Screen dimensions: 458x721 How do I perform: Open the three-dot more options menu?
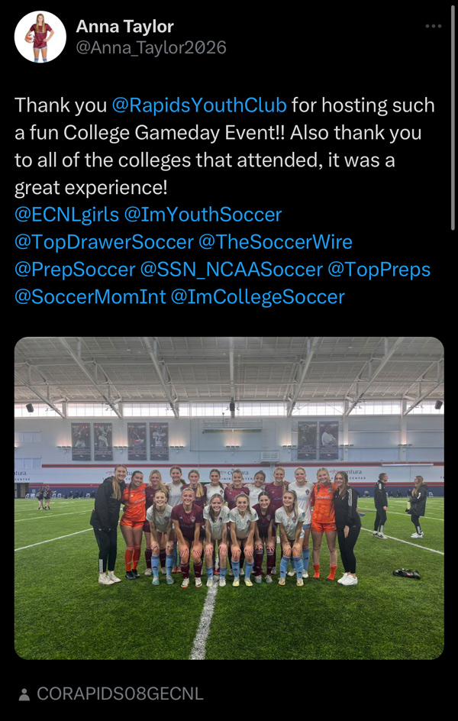pos(434,26)
